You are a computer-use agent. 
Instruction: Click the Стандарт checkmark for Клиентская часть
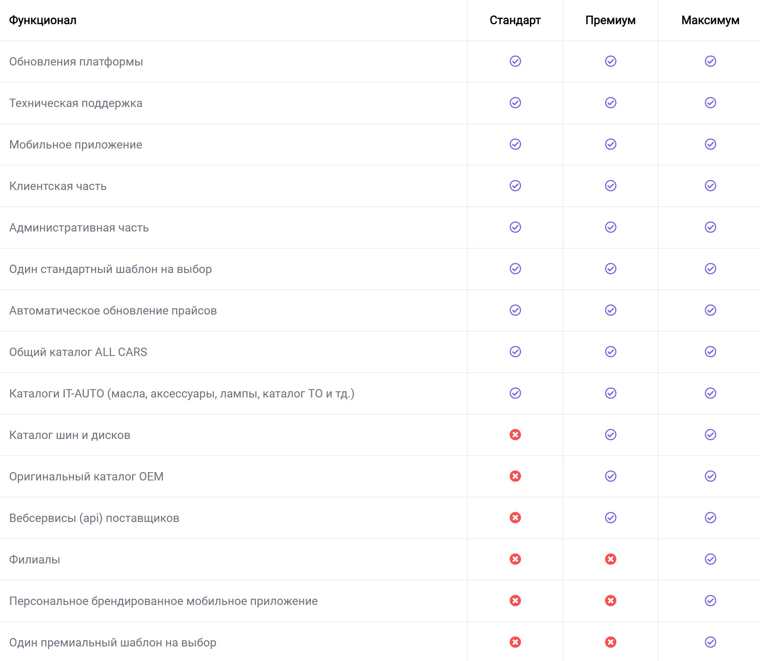515,186
